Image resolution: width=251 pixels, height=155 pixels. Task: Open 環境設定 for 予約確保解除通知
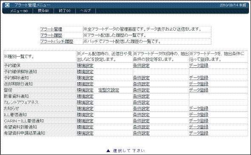85,72
